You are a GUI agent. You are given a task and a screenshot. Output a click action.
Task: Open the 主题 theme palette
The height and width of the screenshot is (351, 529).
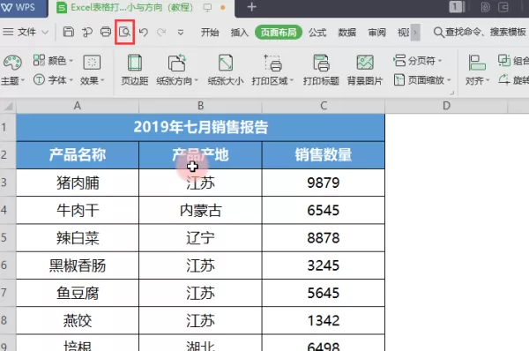(x=12, y=70)
